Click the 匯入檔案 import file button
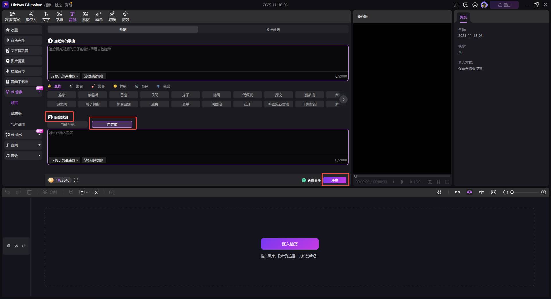The image size is (551, 299). click(290, 244)
